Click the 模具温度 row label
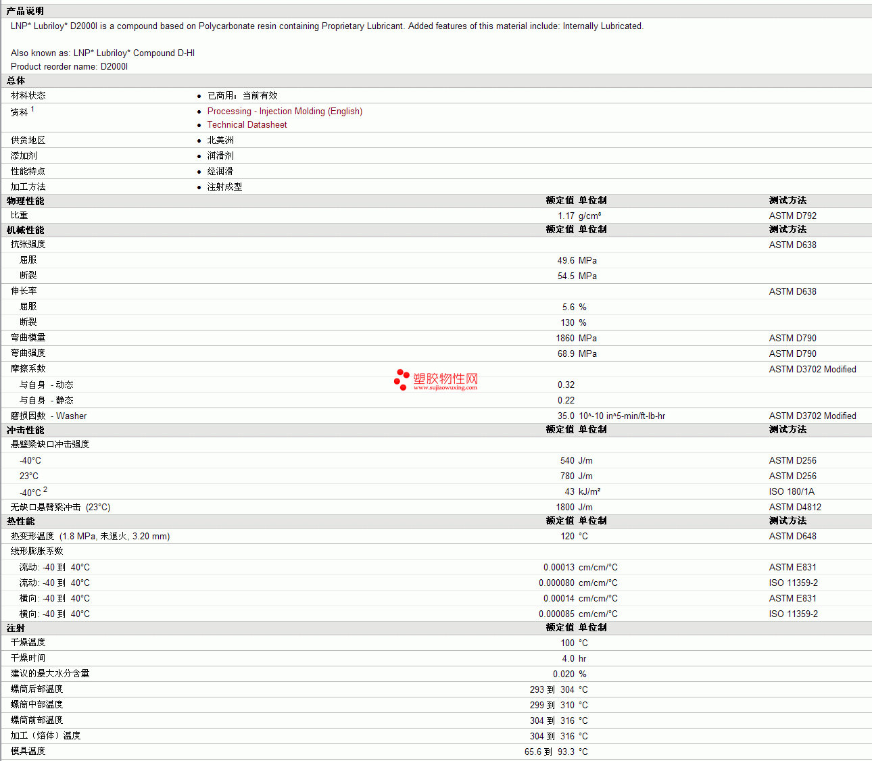872x761 pixels. (28, 752)
